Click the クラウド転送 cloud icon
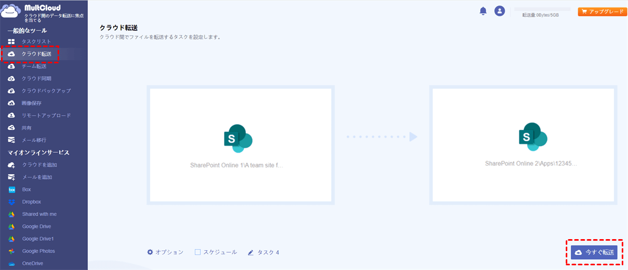Screen dimensions: 628x270 (12, 54)
